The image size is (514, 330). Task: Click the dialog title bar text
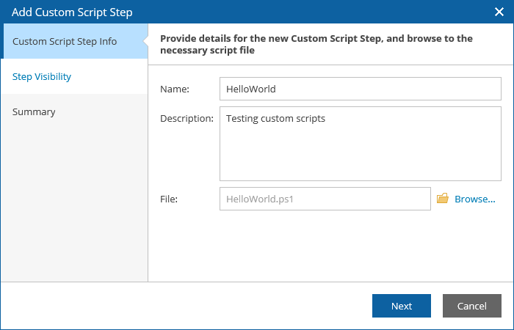[x=72, y=12]
